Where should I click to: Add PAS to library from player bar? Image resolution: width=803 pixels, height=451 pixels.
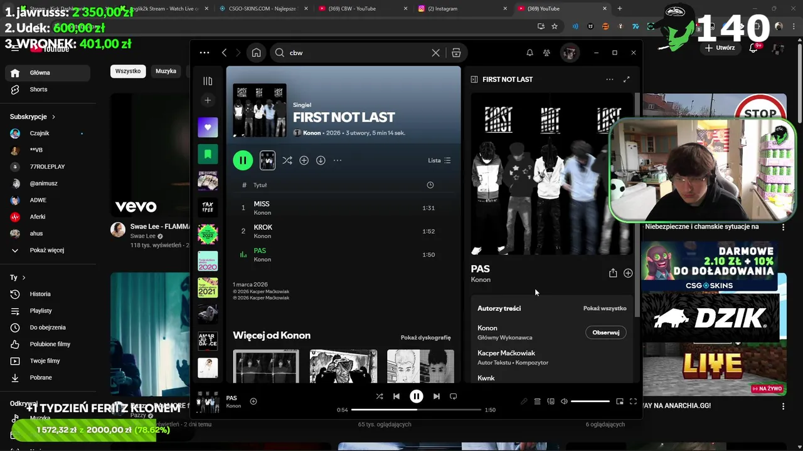[253, 402]
